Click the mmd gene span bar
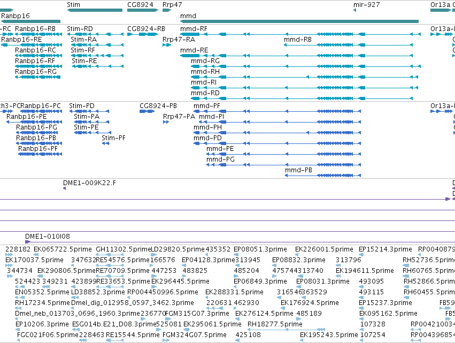This screenshot has width=455, height=343. click(299, 21)
